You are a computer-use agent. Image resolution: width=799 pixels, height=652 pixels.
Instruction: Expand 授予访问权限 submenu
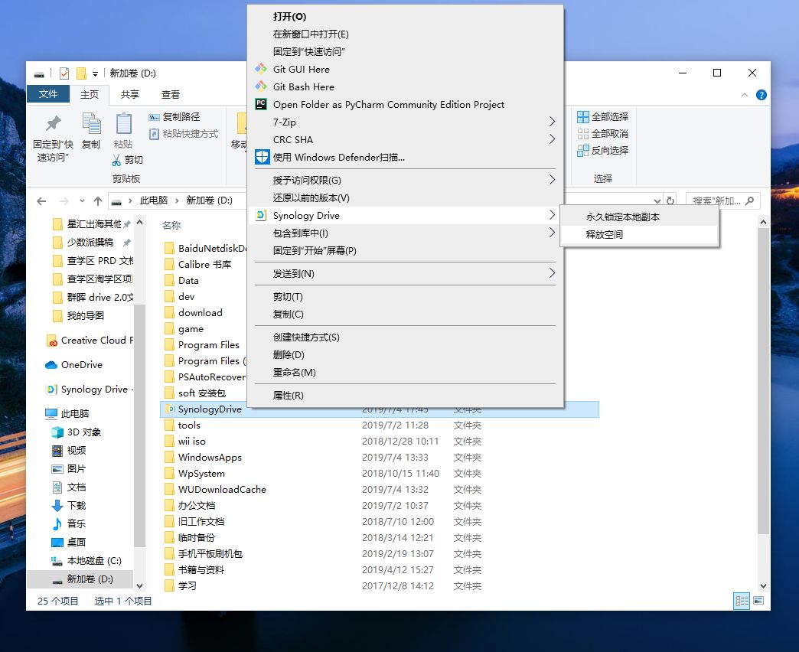(552, 180)
